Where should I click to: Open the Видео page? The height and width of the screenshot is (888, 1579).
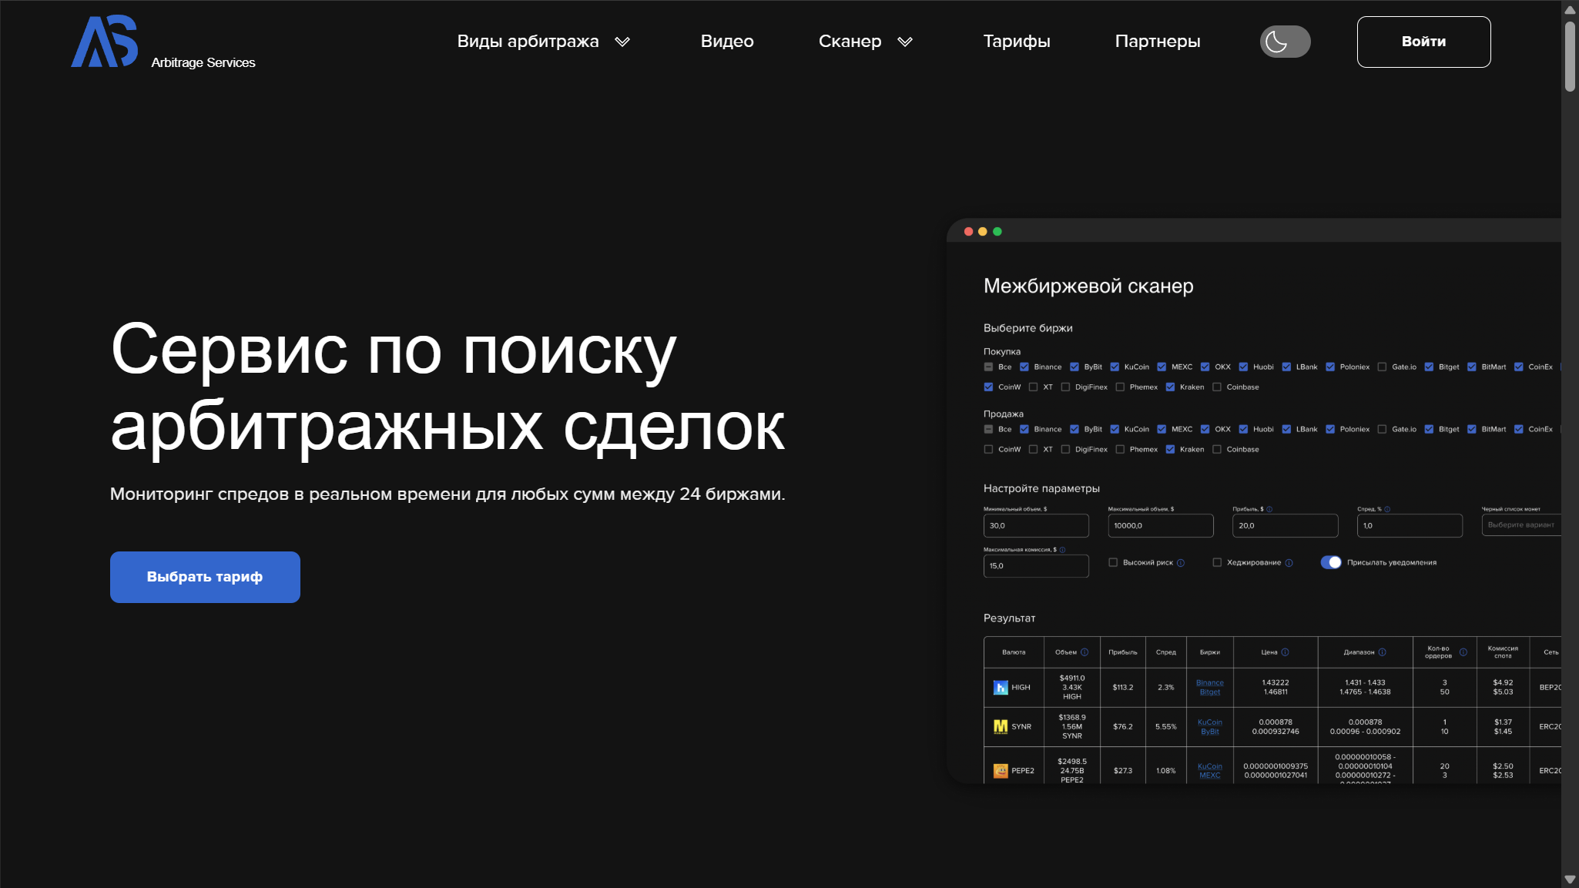727,42
